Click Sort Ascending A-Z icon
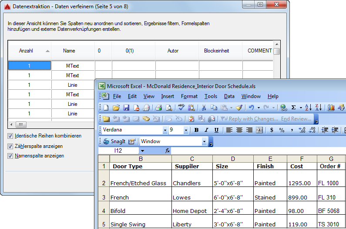The height and width of the screenshot is (229, 346). coord(308,108)
